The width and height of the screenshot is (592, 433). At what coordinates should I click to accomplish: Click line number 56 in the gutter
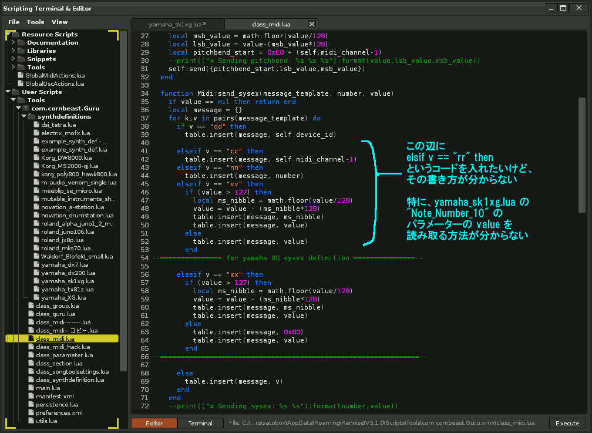[144, 274]
